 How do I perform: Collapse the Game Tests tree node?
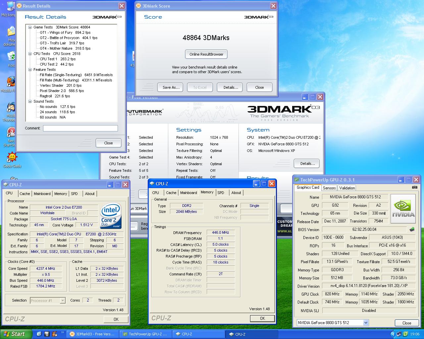click(x=30, y=27)
